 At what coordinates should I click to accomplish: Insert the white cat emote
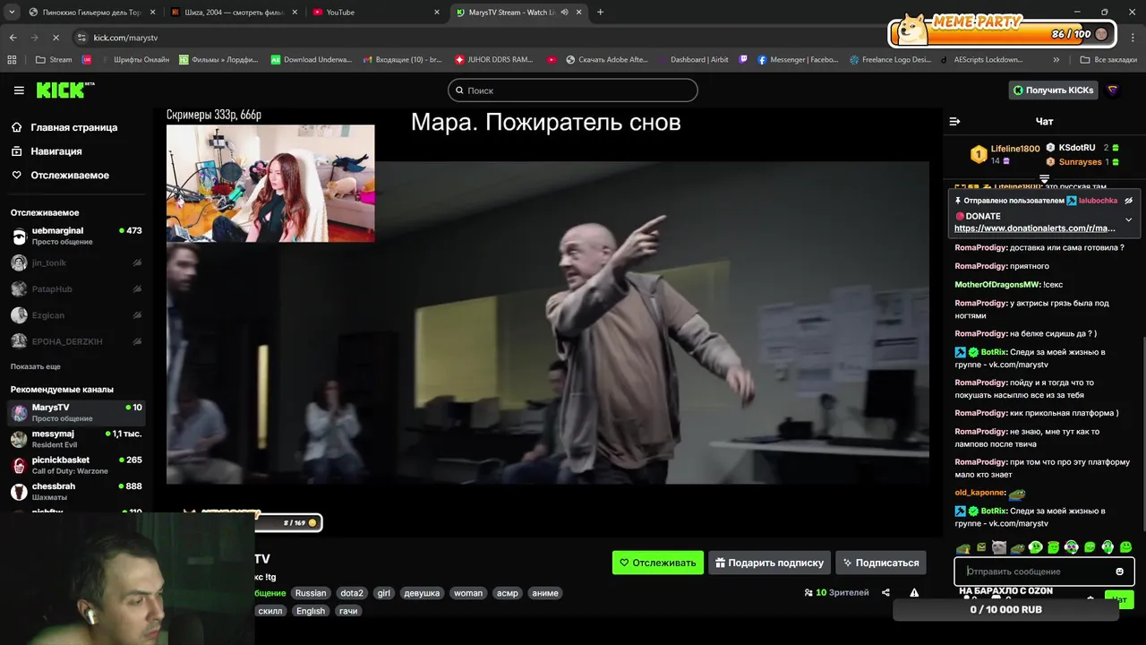click(x=999, y=547)
